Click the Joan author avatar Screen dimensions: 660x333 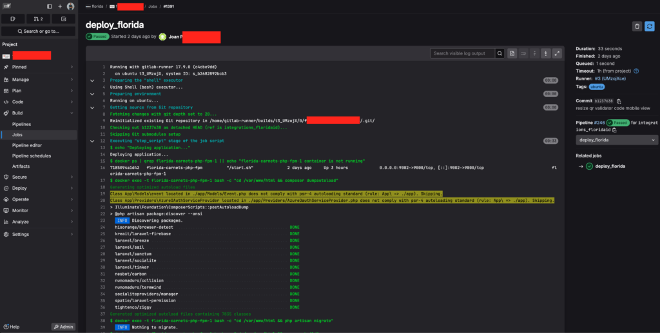pyautogui.click(x=162, y=37)
